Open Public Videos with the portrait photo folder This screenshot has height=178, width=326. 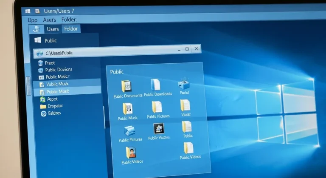tap(131, 153)
